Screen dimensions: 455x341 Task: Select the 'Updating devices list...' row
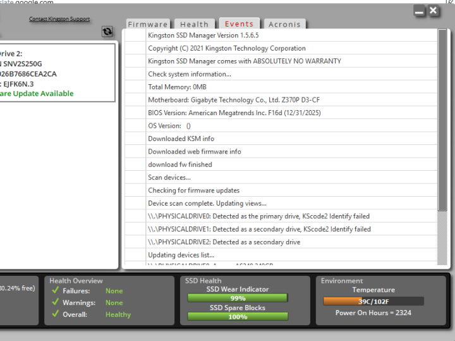(x=281, y=255)
